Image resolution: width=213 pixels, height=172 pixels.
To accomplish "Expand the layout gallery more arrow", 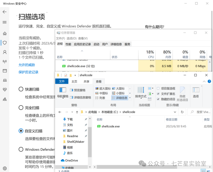I will point(130,98).
